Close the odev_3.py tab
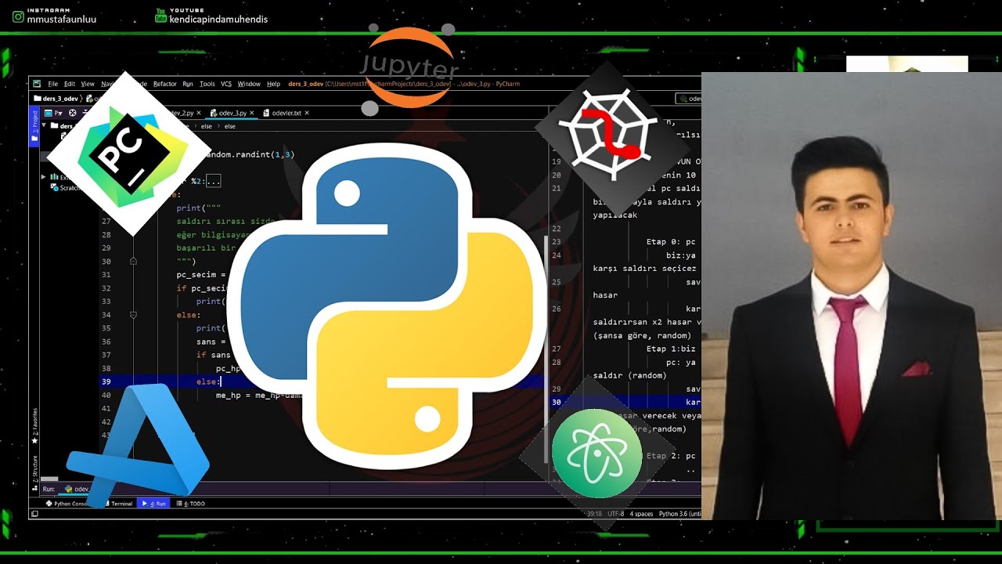Viewport: 1002px width, 564px height. 253,113
